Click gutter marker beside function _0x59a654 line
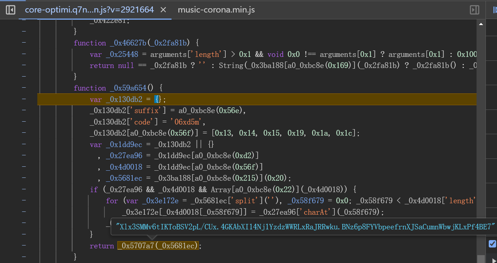The height and width of the screenshot is (263, 497). (x=24, y=88)
